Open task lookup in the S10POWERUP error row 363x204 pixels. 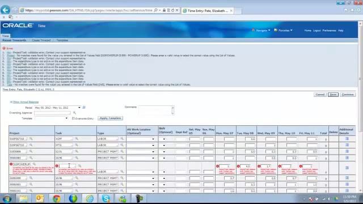[x=79, y=166]
